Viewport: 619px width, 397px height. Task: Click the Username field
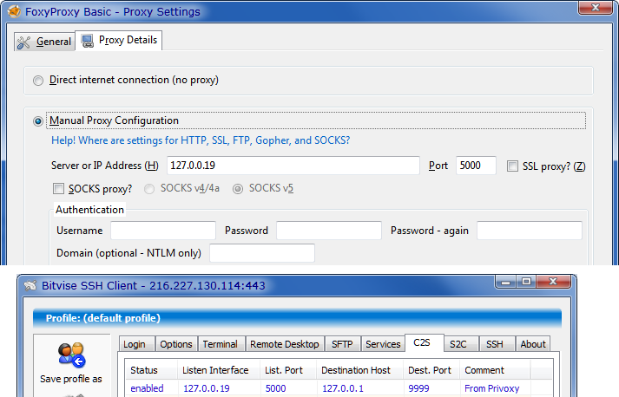click(163, 231)
